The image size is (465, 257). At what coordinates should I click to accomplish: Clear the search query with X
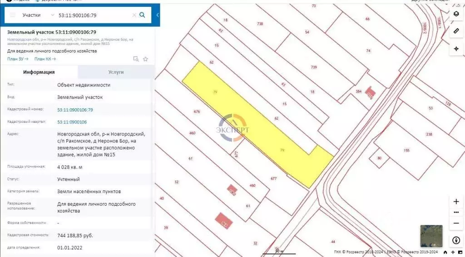(134, 15)
